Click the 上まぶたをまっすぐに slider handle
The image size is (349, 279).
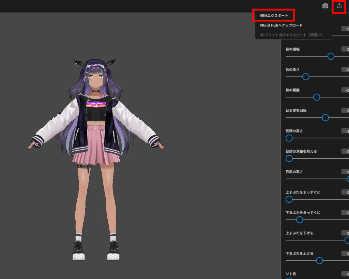[x=289, y=199]
